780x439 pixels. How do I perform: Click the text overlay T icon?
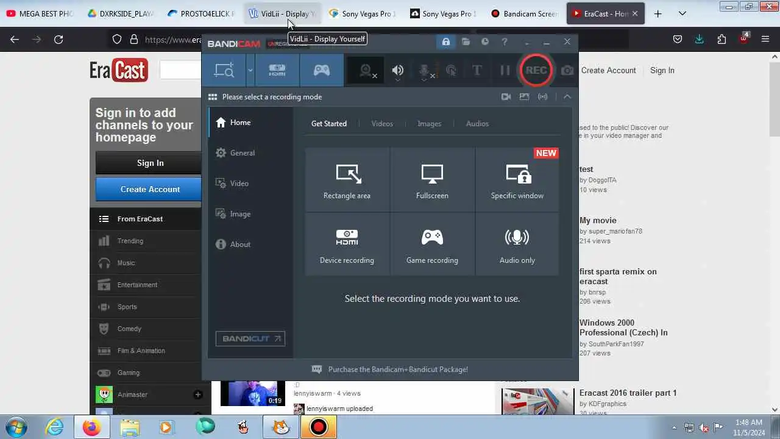tap(477, 71)
